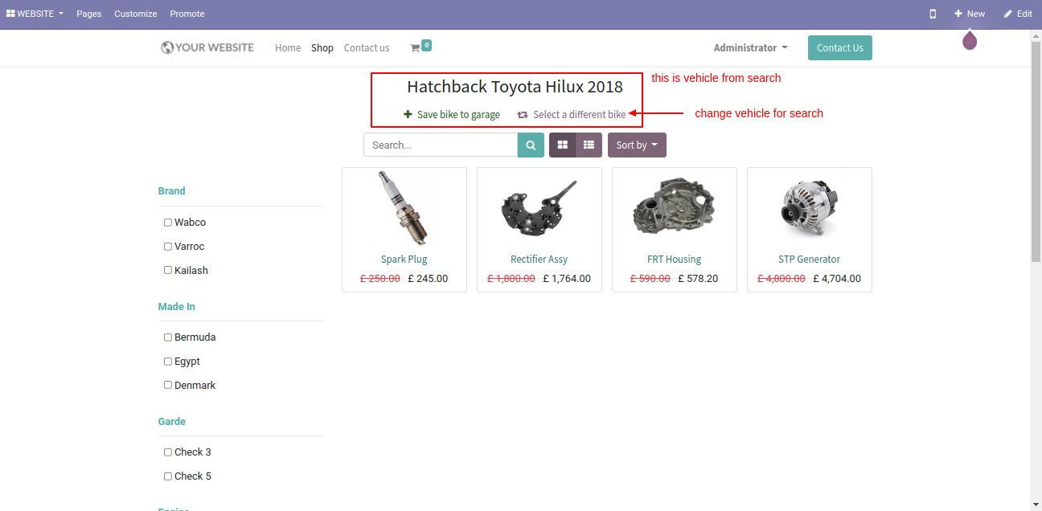Click the teal Contact Us button
The width and height of the screenshot is (1042, 511).
pyautogui.click(x=840, y=48)
